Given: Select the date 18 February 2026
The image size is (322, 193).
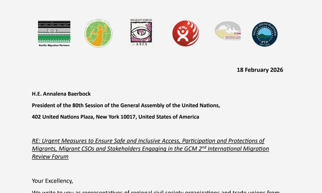Looking at the screenshot, I should click(260, 70).
